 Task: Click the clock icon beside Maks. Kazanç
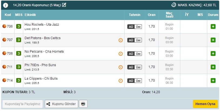(x=174, y=5)
